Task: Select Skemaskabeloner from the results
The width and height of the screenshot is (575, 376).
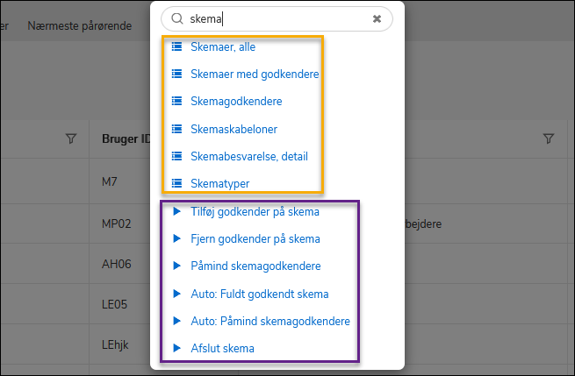Action: pyautogui.click(x=234, y=129)
